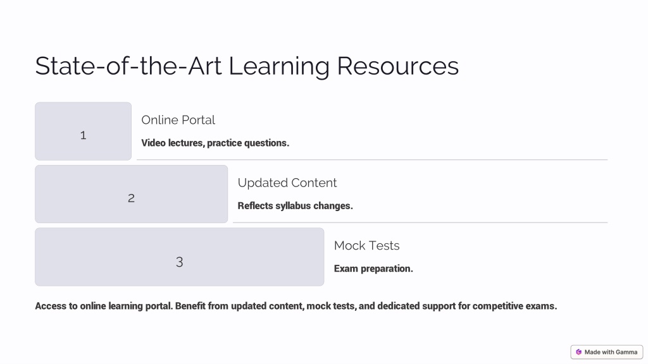
Task: Click the summary paragraph about online learning portal
Action: click(296, 306)
